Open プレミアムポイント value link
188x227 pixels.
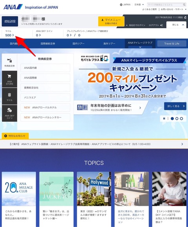(69, 35)
